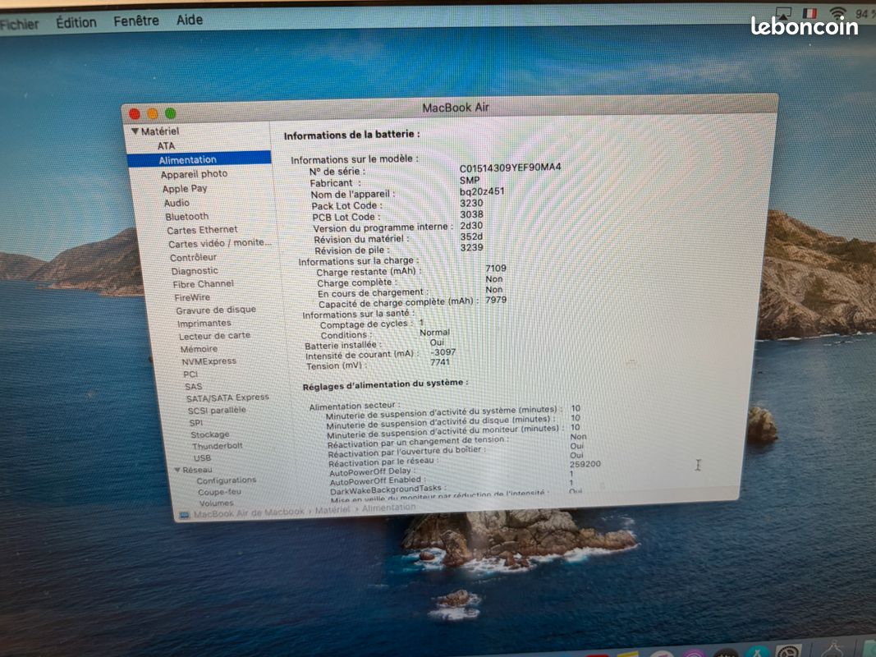The width and height of the screenshot is (876, 657).
Task: Select USB in the sidebar
Action: click(202, 458)
